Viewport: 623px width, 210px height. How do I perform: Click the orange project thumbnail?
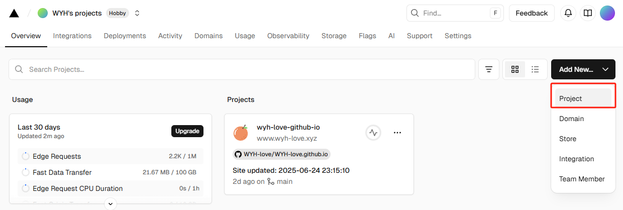point(241,133)
